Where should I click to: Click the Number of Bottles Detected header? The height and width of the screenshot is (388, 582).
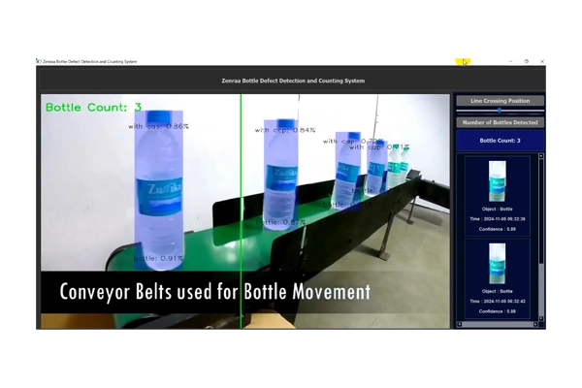click(500, 122)
